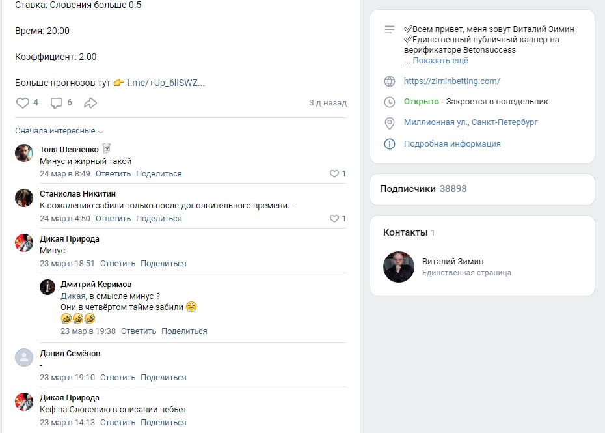605x433 pixels.
Task: Open the Telegram t.me forecast link
Action: tap(165, 83)
